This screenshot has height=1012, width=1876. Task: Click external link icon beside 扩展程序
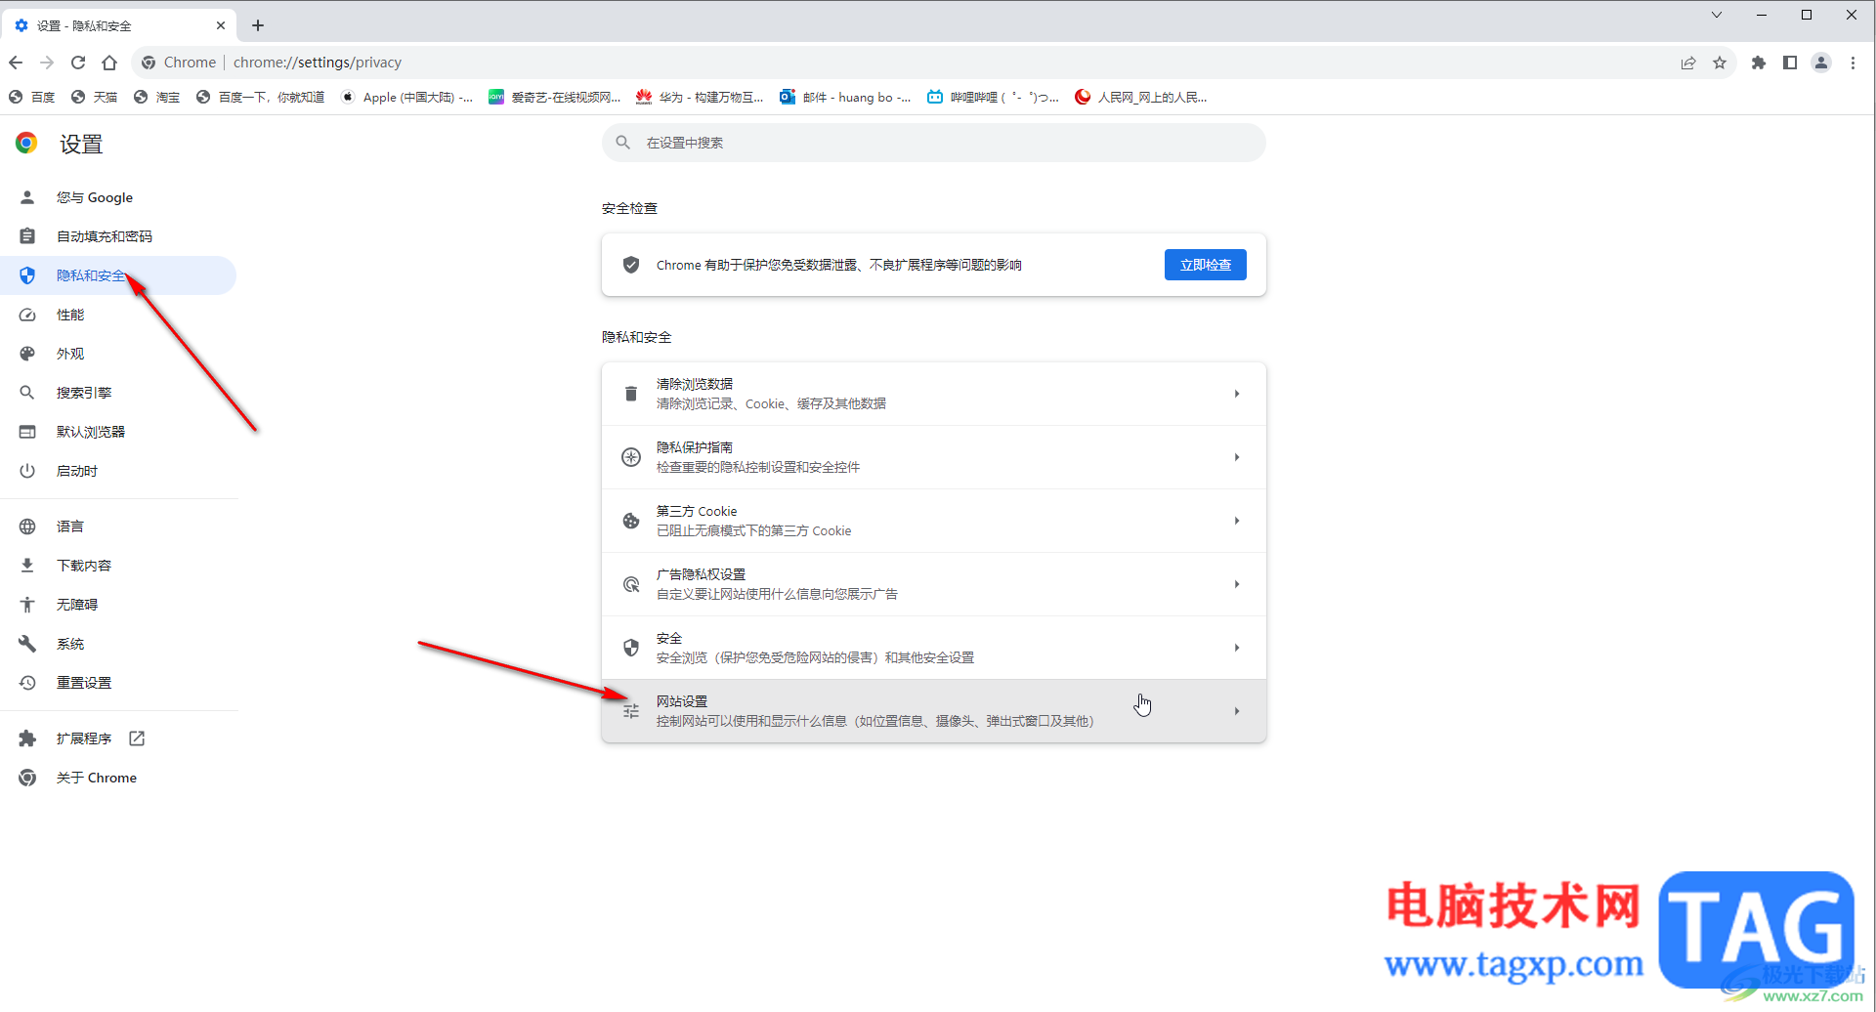tap(137, 738)
